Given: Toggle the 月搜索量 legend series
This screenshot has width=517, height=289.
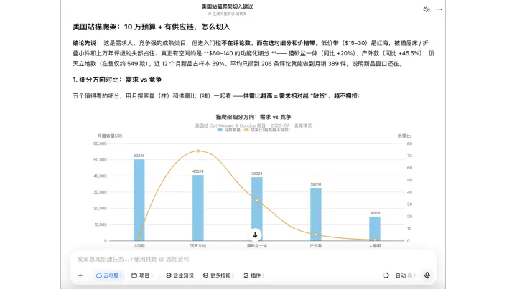Looking at the screenshot, I should click(228, 130).
